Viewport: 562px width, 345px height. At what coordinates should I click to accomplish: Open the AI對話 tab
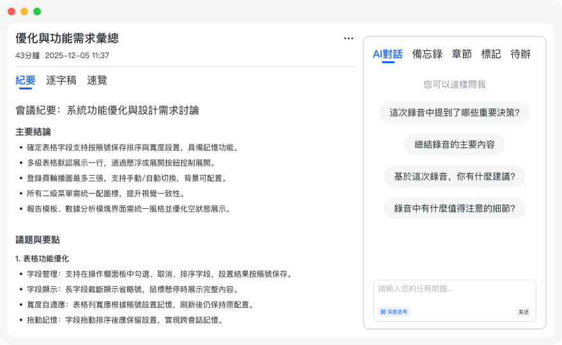coord(388,54)
